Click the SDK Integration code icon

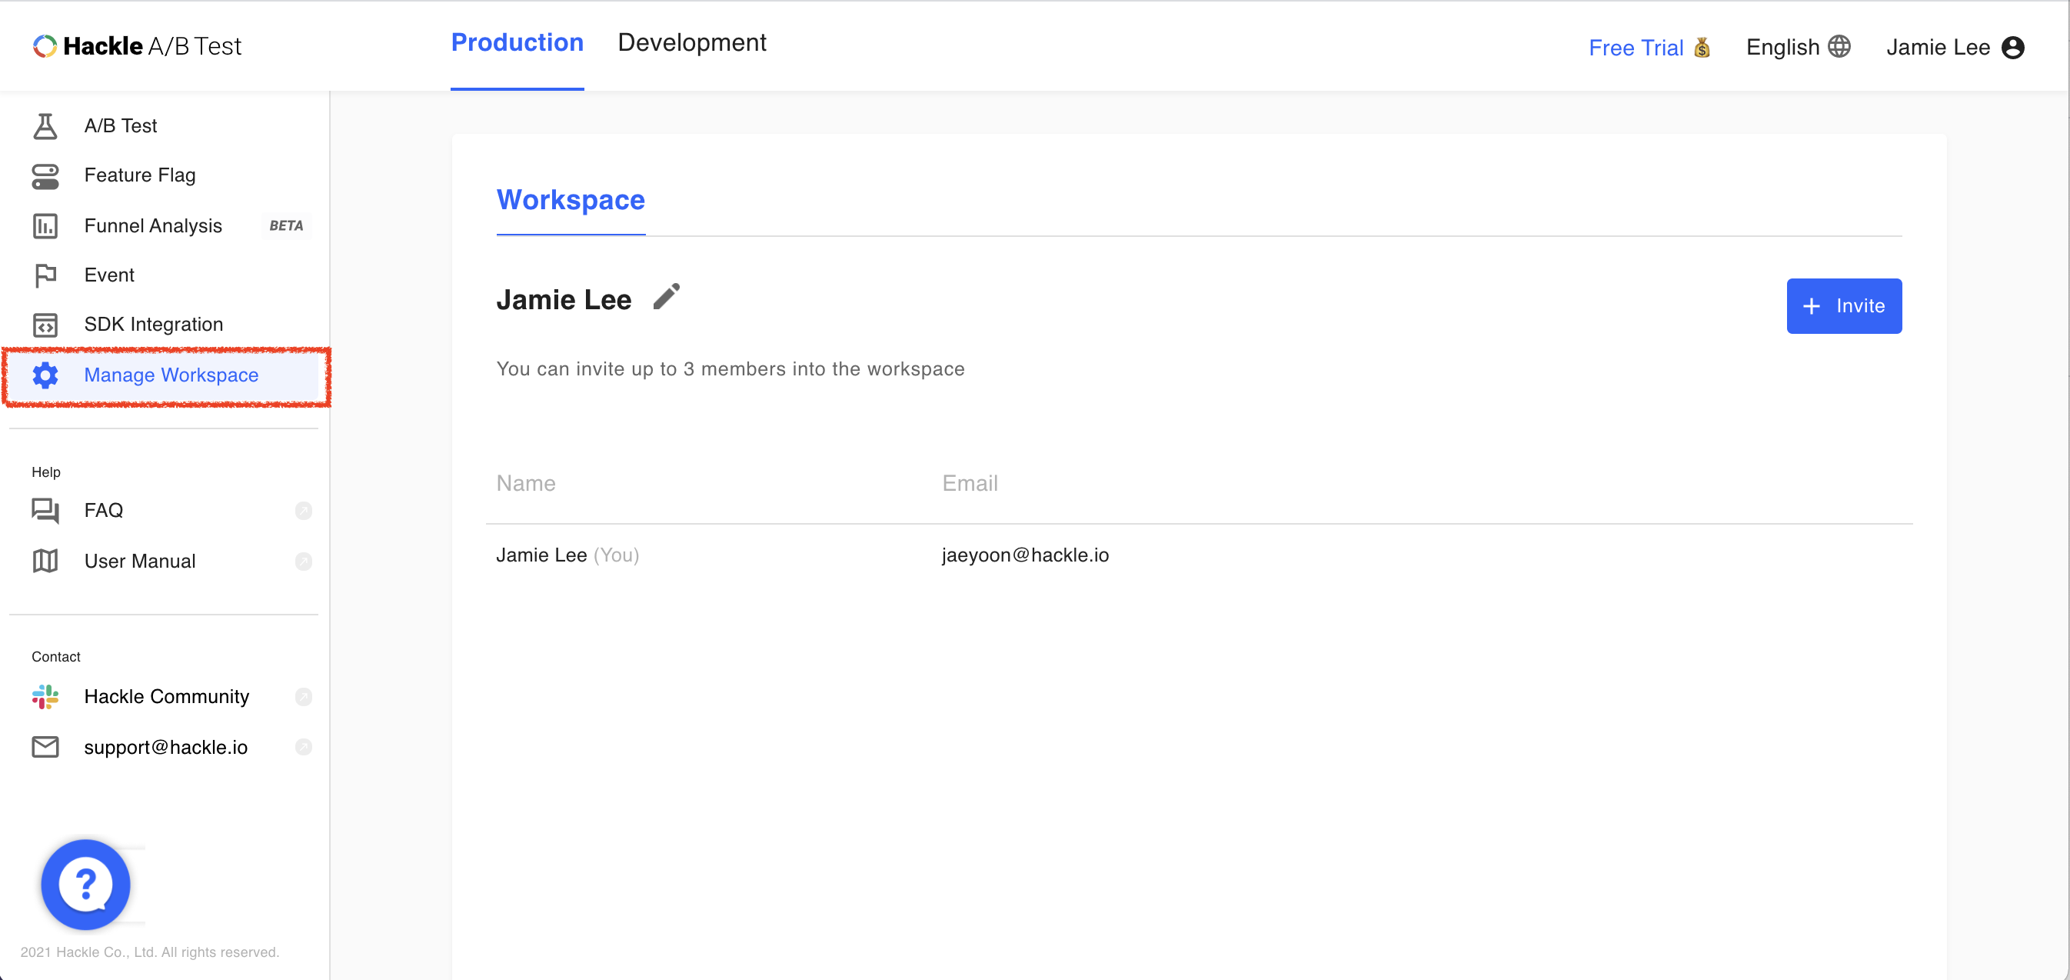pyautogui.click(x=45, y=325)
